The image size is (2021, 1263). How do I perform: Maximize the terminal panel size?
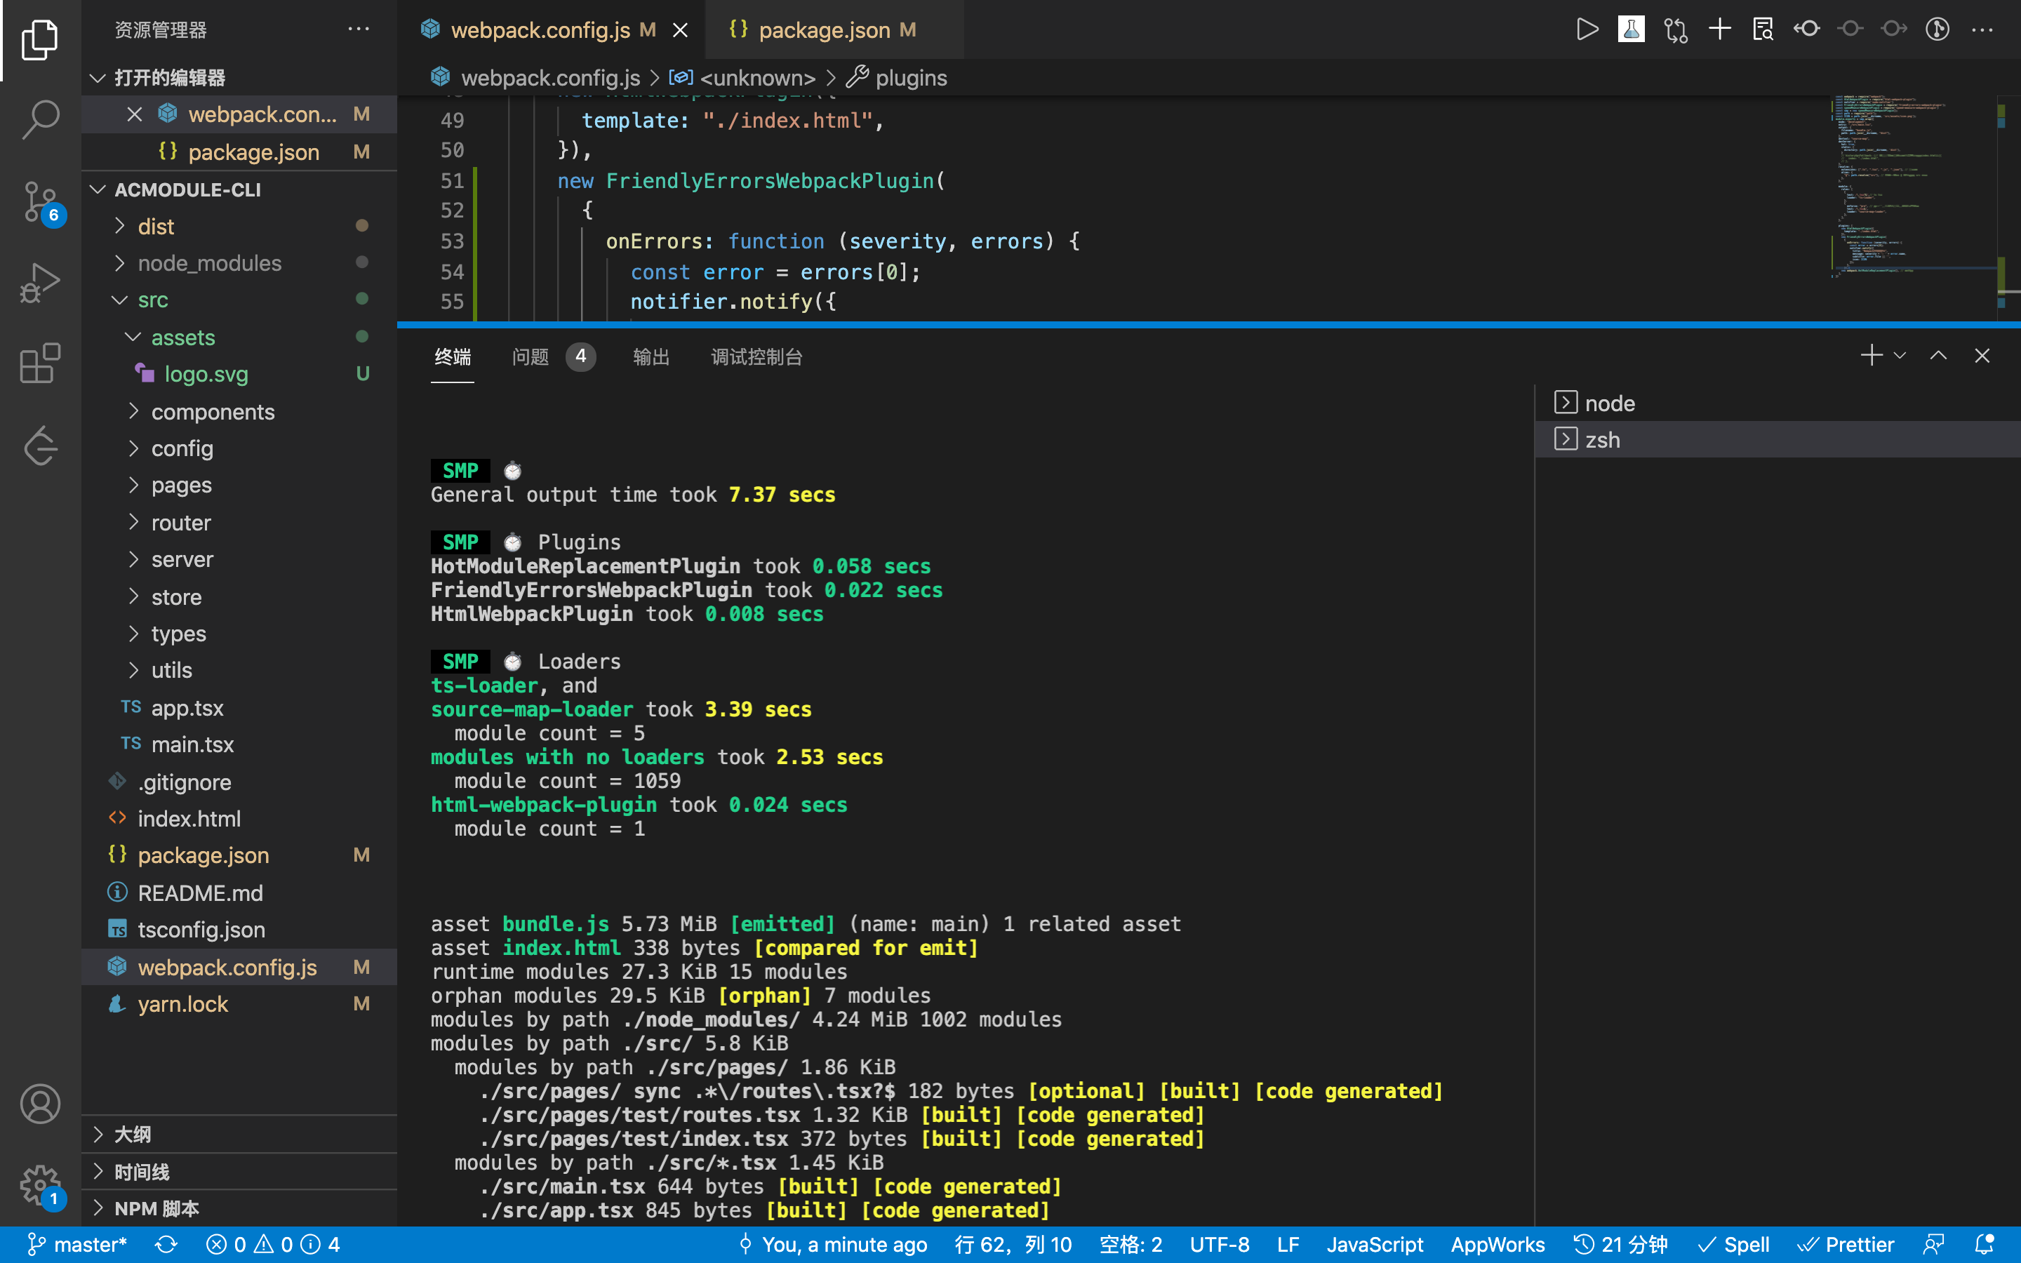tap(1938, 356)
